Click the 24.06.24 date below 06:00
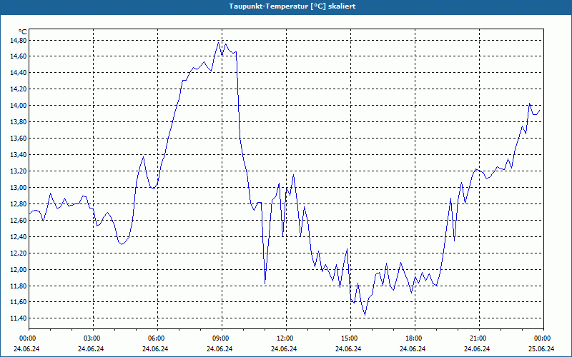The height and width of the screenshot is (357, 572). (x=155, y=348)
